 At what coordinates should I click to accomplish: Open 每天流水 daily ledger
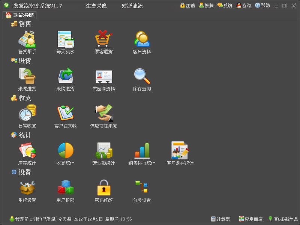[65, 42]
